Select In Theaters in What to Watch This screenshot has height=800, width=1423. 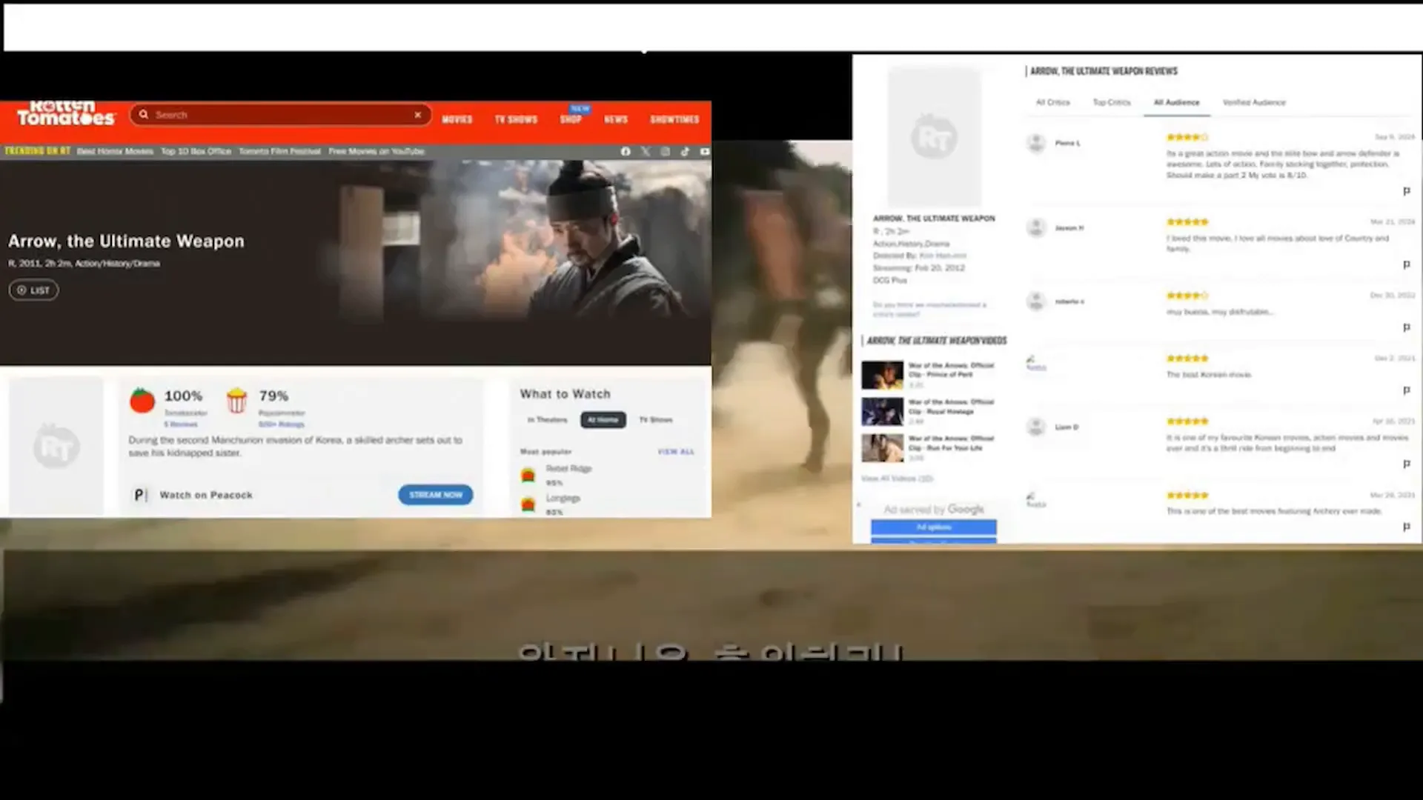547,420
